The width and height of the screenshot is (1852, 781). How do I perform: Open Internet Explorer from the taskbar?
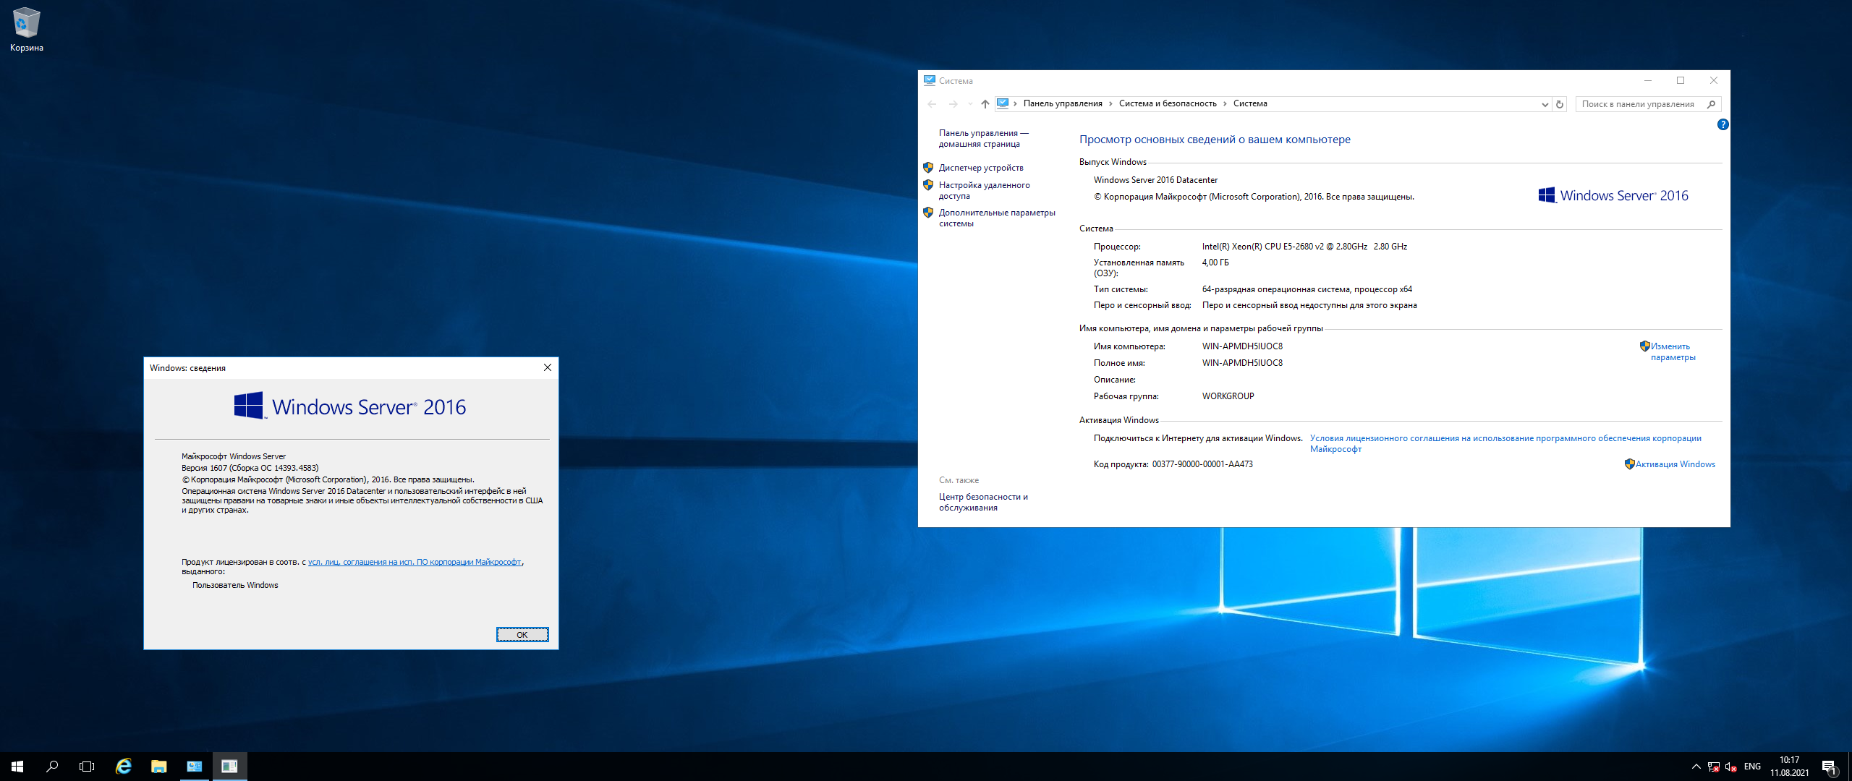point(124,767)
